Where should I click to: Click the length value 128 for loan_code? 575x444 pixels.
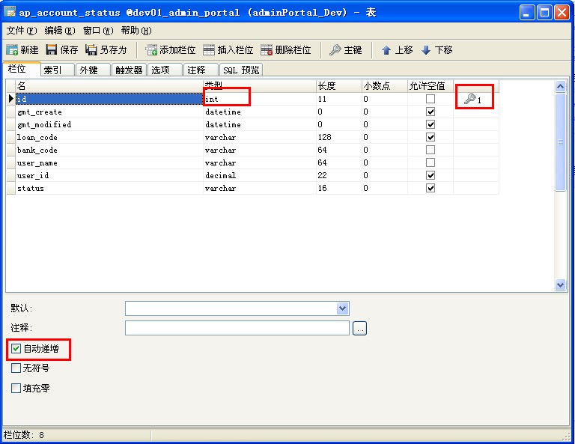(339, 137)
